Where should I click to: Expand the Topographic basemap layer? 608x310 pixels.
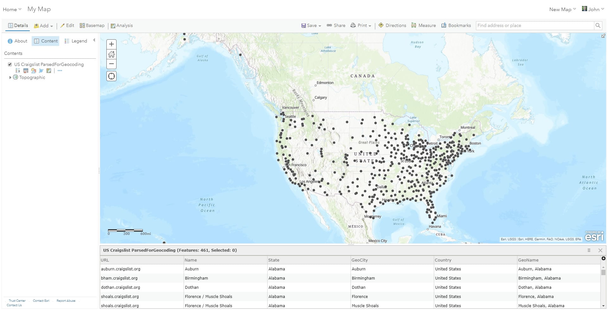(10, 77)
